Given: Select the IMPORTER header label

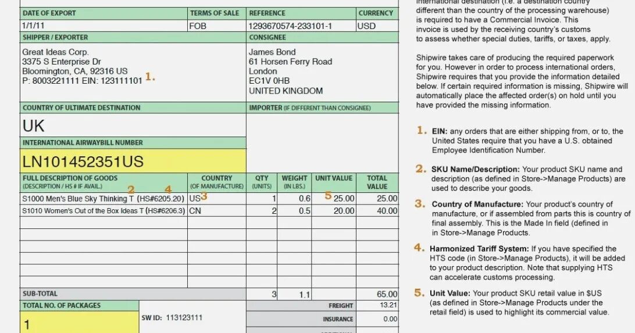Looking at the screenshot, I should pyautogui.click(x=310, y=108).
